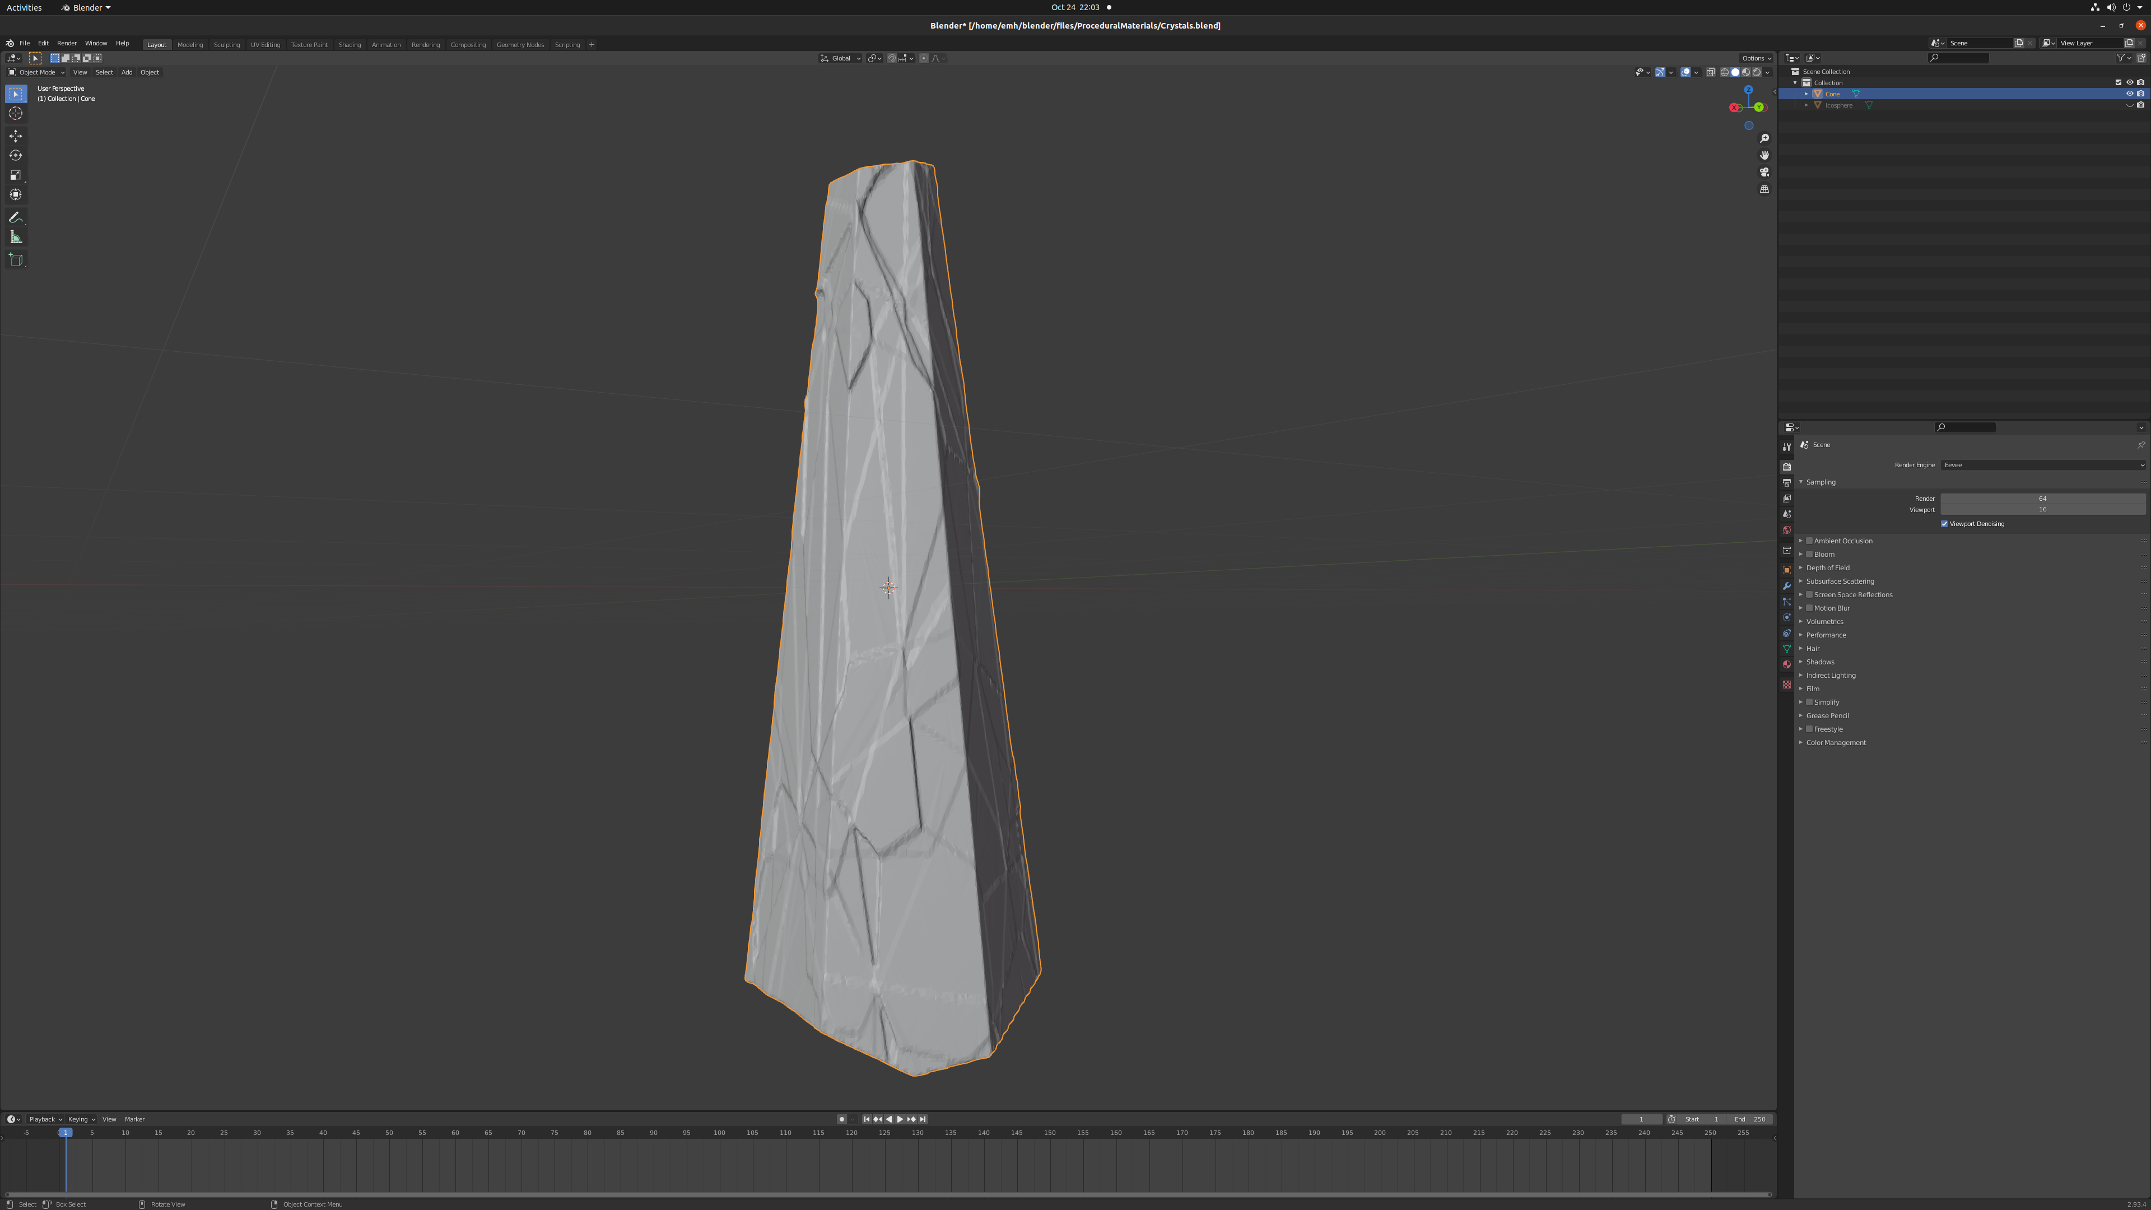Open the Render menu
2151x1210 pixels.
click(x=67, y=44)
